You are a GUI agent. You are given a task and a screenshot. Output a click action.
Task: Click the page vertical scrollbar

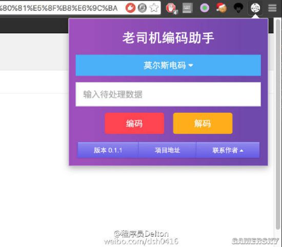pos(278,124)
